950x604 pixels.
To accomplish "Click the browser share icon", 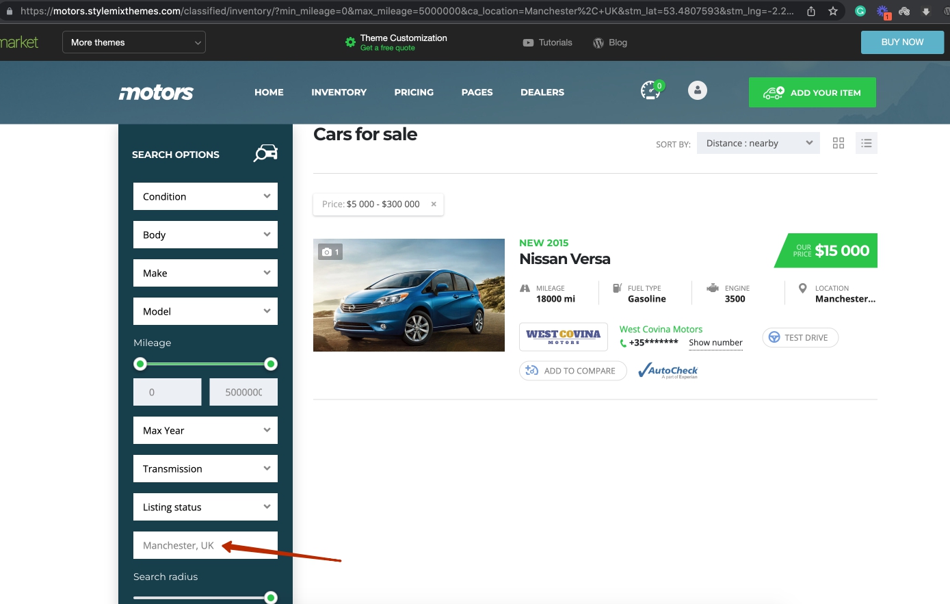I will click(x=811, y=11).
